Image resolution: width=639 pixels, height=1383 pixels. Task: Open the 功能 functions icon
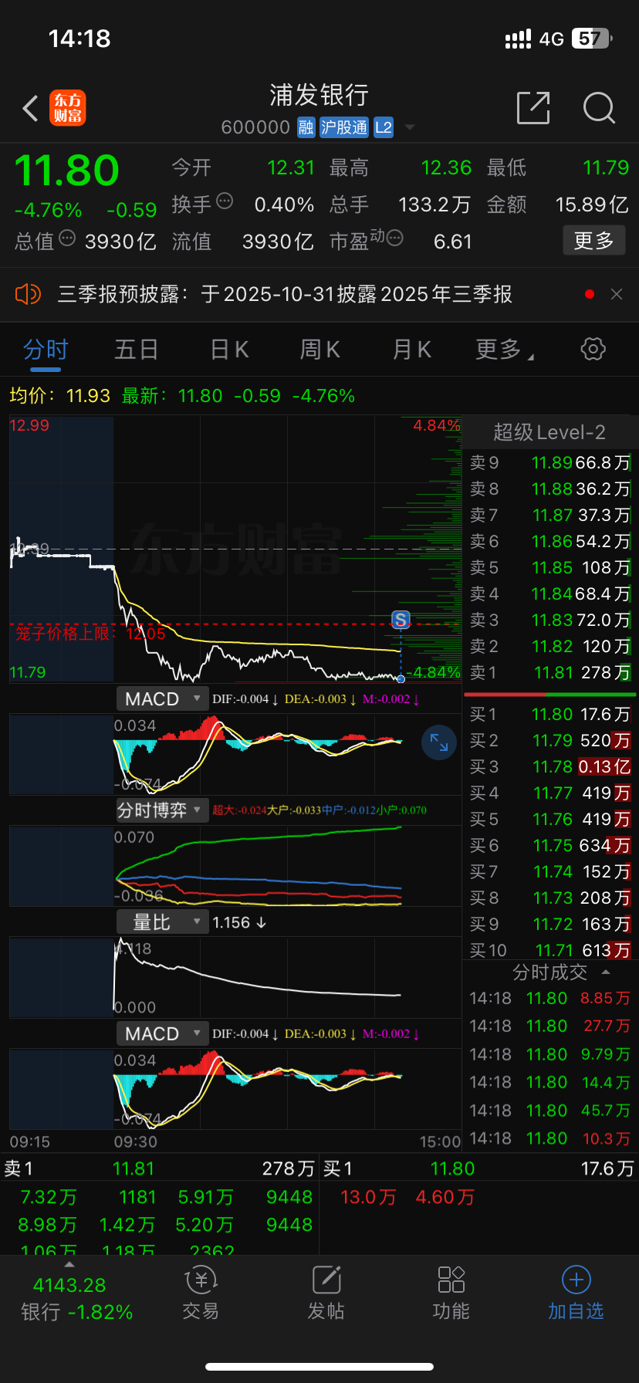pyautogui.click(x=451, y=1293)
